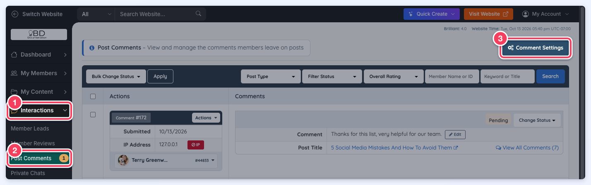The width and height of the screenshot is (591, 185).
Task: Click the blue Search button
Action: coord(550,76)
